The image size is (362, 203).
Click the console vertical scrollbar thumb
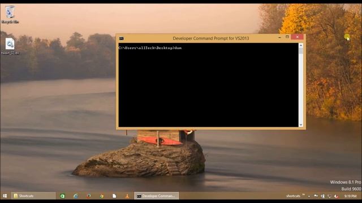(x=300, y=51)
